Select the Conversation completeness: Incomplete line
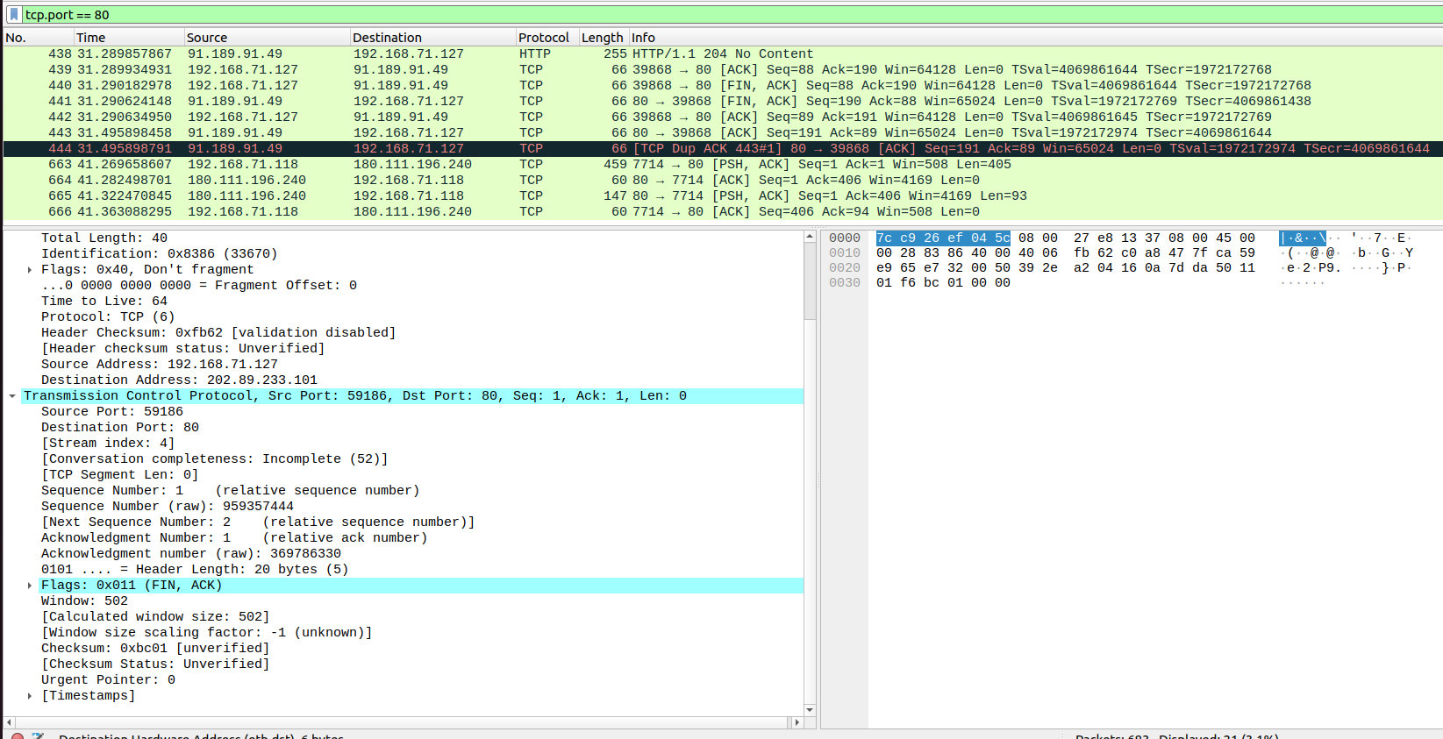 [215, 458]
